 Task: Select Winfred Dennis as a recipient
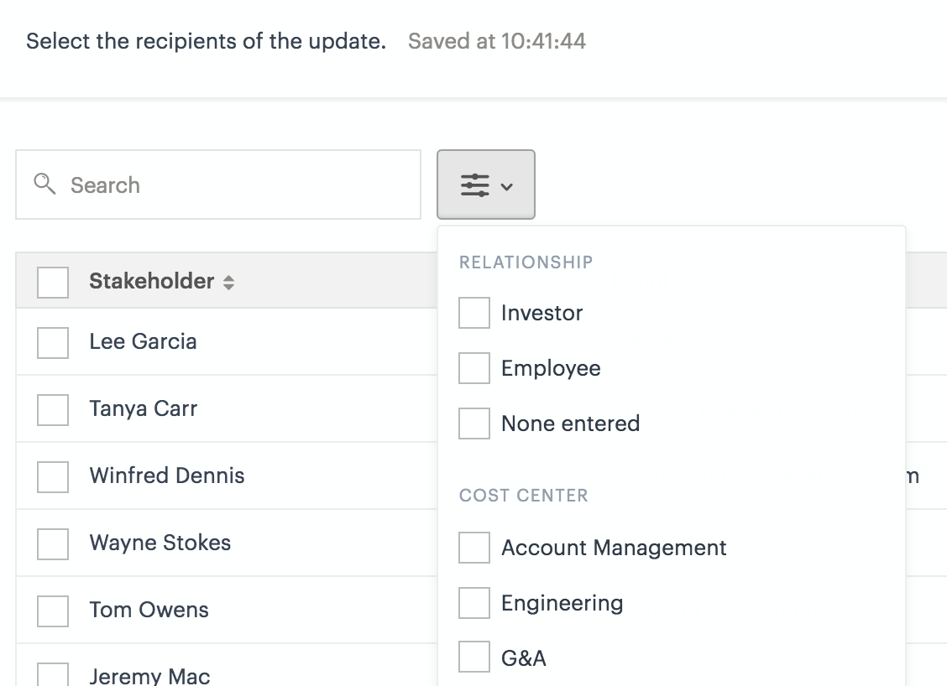click(53, 476)
